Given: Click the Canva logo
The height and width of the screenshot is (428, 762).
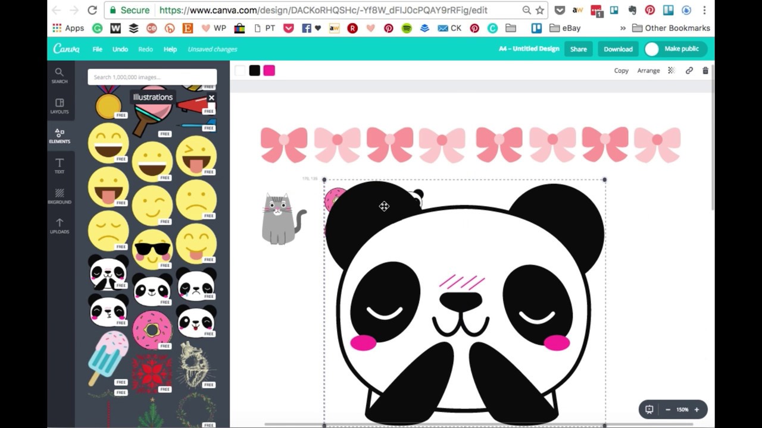Looking at the screenshot, I should point(66,49).
